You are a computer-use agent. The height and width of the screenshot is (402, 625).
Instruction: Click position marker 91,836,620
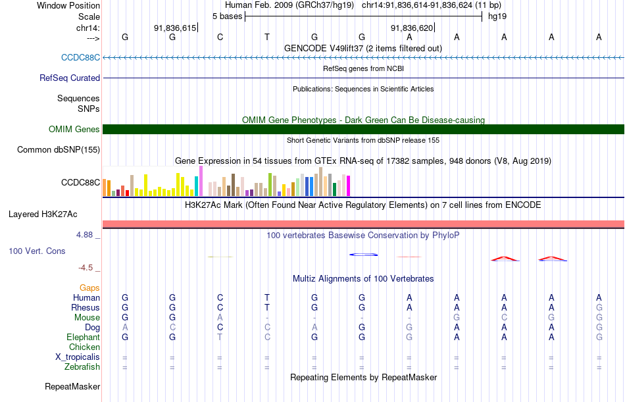pos(412,28)
